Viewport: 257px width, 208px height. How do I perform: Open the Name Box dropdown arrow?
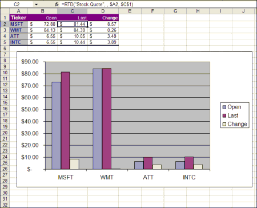point(36,4)
